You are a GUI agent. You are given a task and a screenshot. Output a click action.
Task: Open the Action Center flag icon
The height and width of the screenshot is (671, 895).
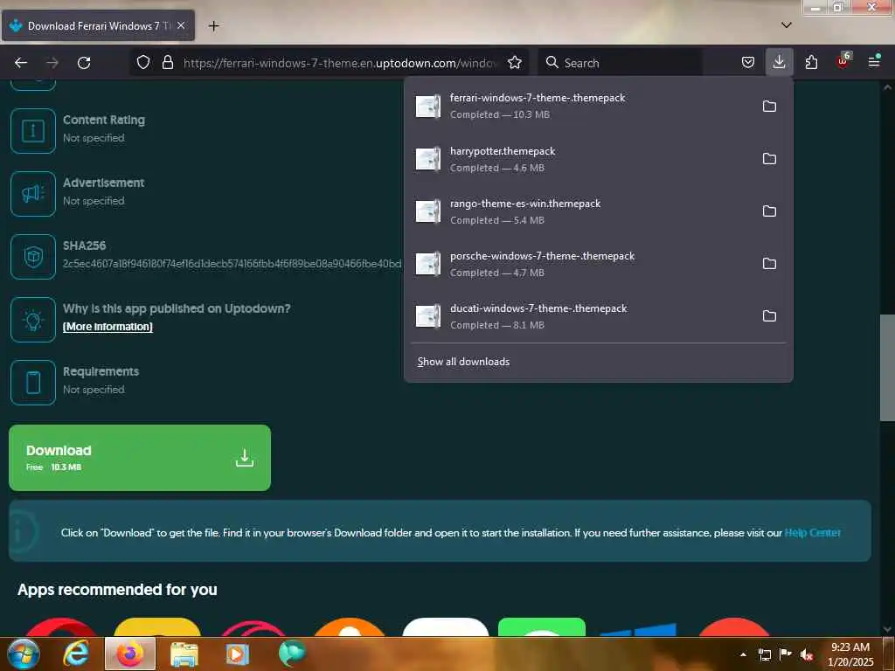(x=786, y=654)
